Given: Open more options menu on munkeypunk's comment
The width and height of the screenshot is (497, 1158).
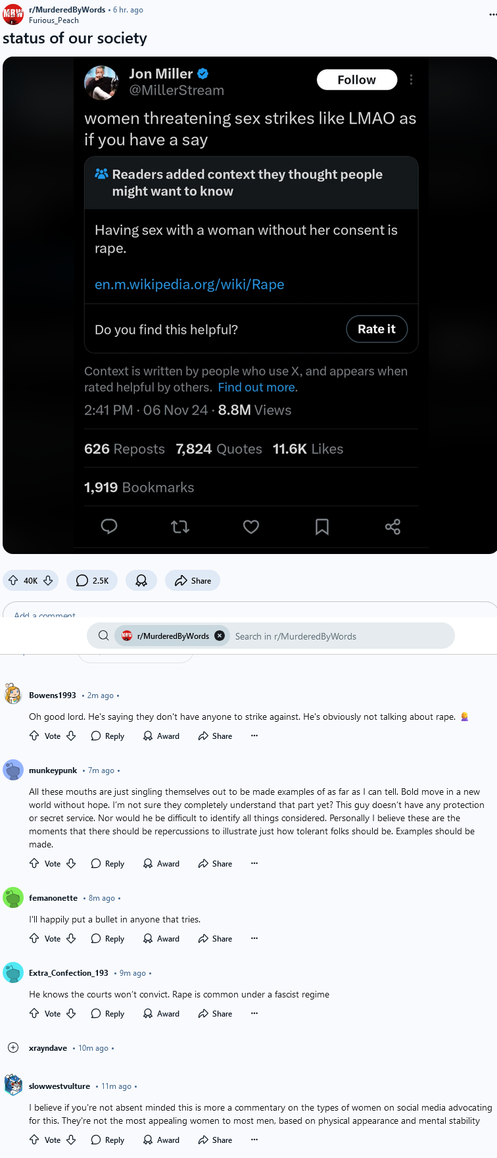Looking at the screenshot, I should (254, 863).
